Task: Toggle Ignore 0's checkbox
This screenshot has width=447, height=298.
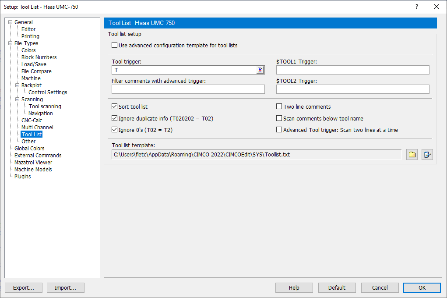Action: [x=115, y=130]
